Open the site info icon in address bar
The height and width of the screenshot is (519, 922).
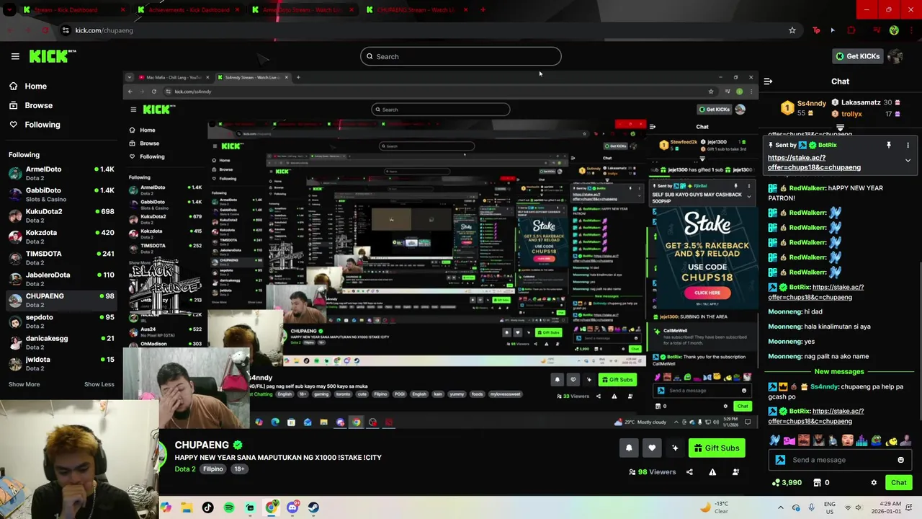tap(66, 30)
